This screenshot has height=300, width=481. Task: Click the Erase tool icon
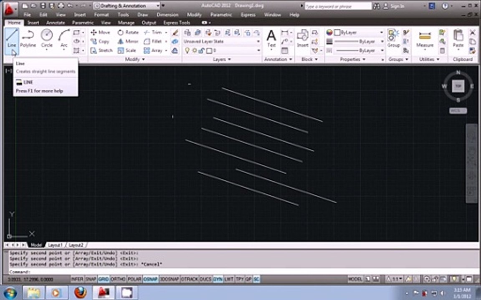[175, 32]
